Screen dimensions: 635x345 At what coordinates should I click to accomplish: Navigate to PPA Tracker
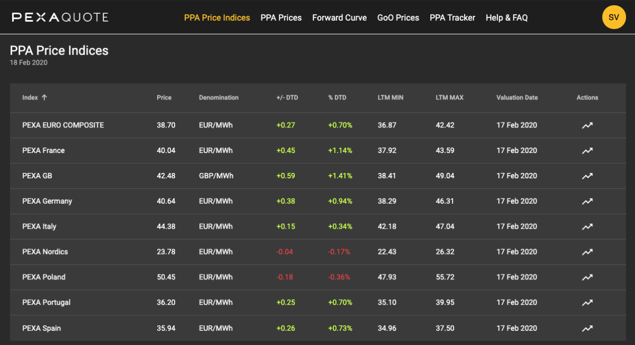click(452, 17)
